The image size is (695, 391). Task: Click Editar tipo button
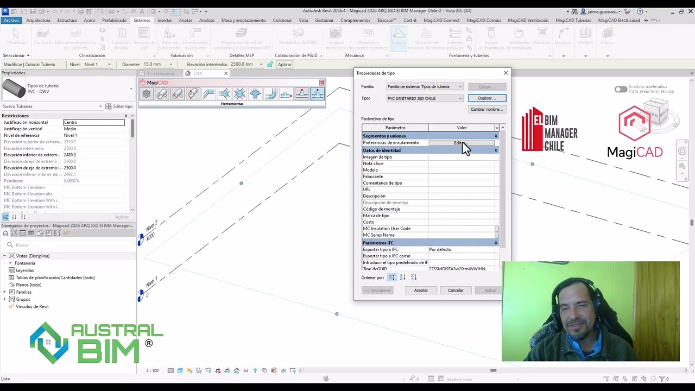[119, 106]
